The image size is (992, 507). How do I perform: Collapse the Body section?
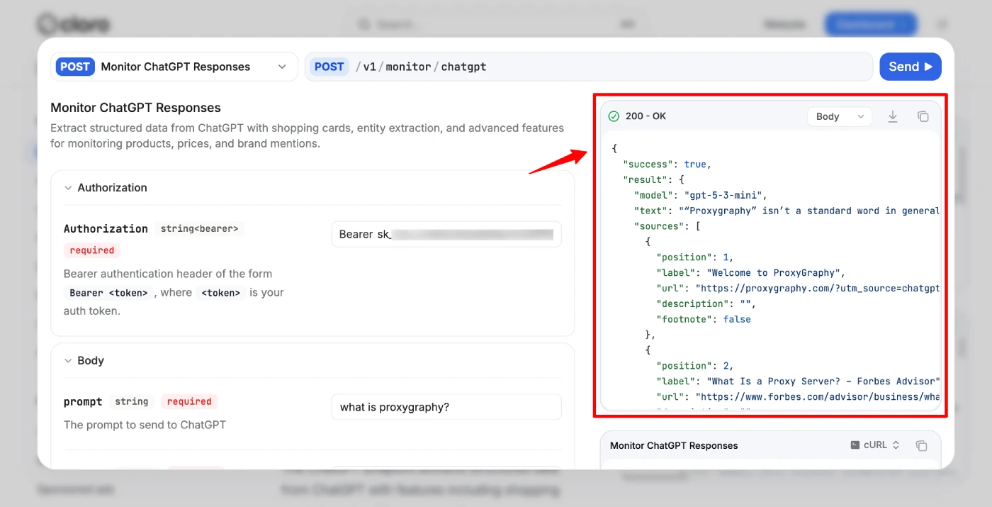click(84, 361)
